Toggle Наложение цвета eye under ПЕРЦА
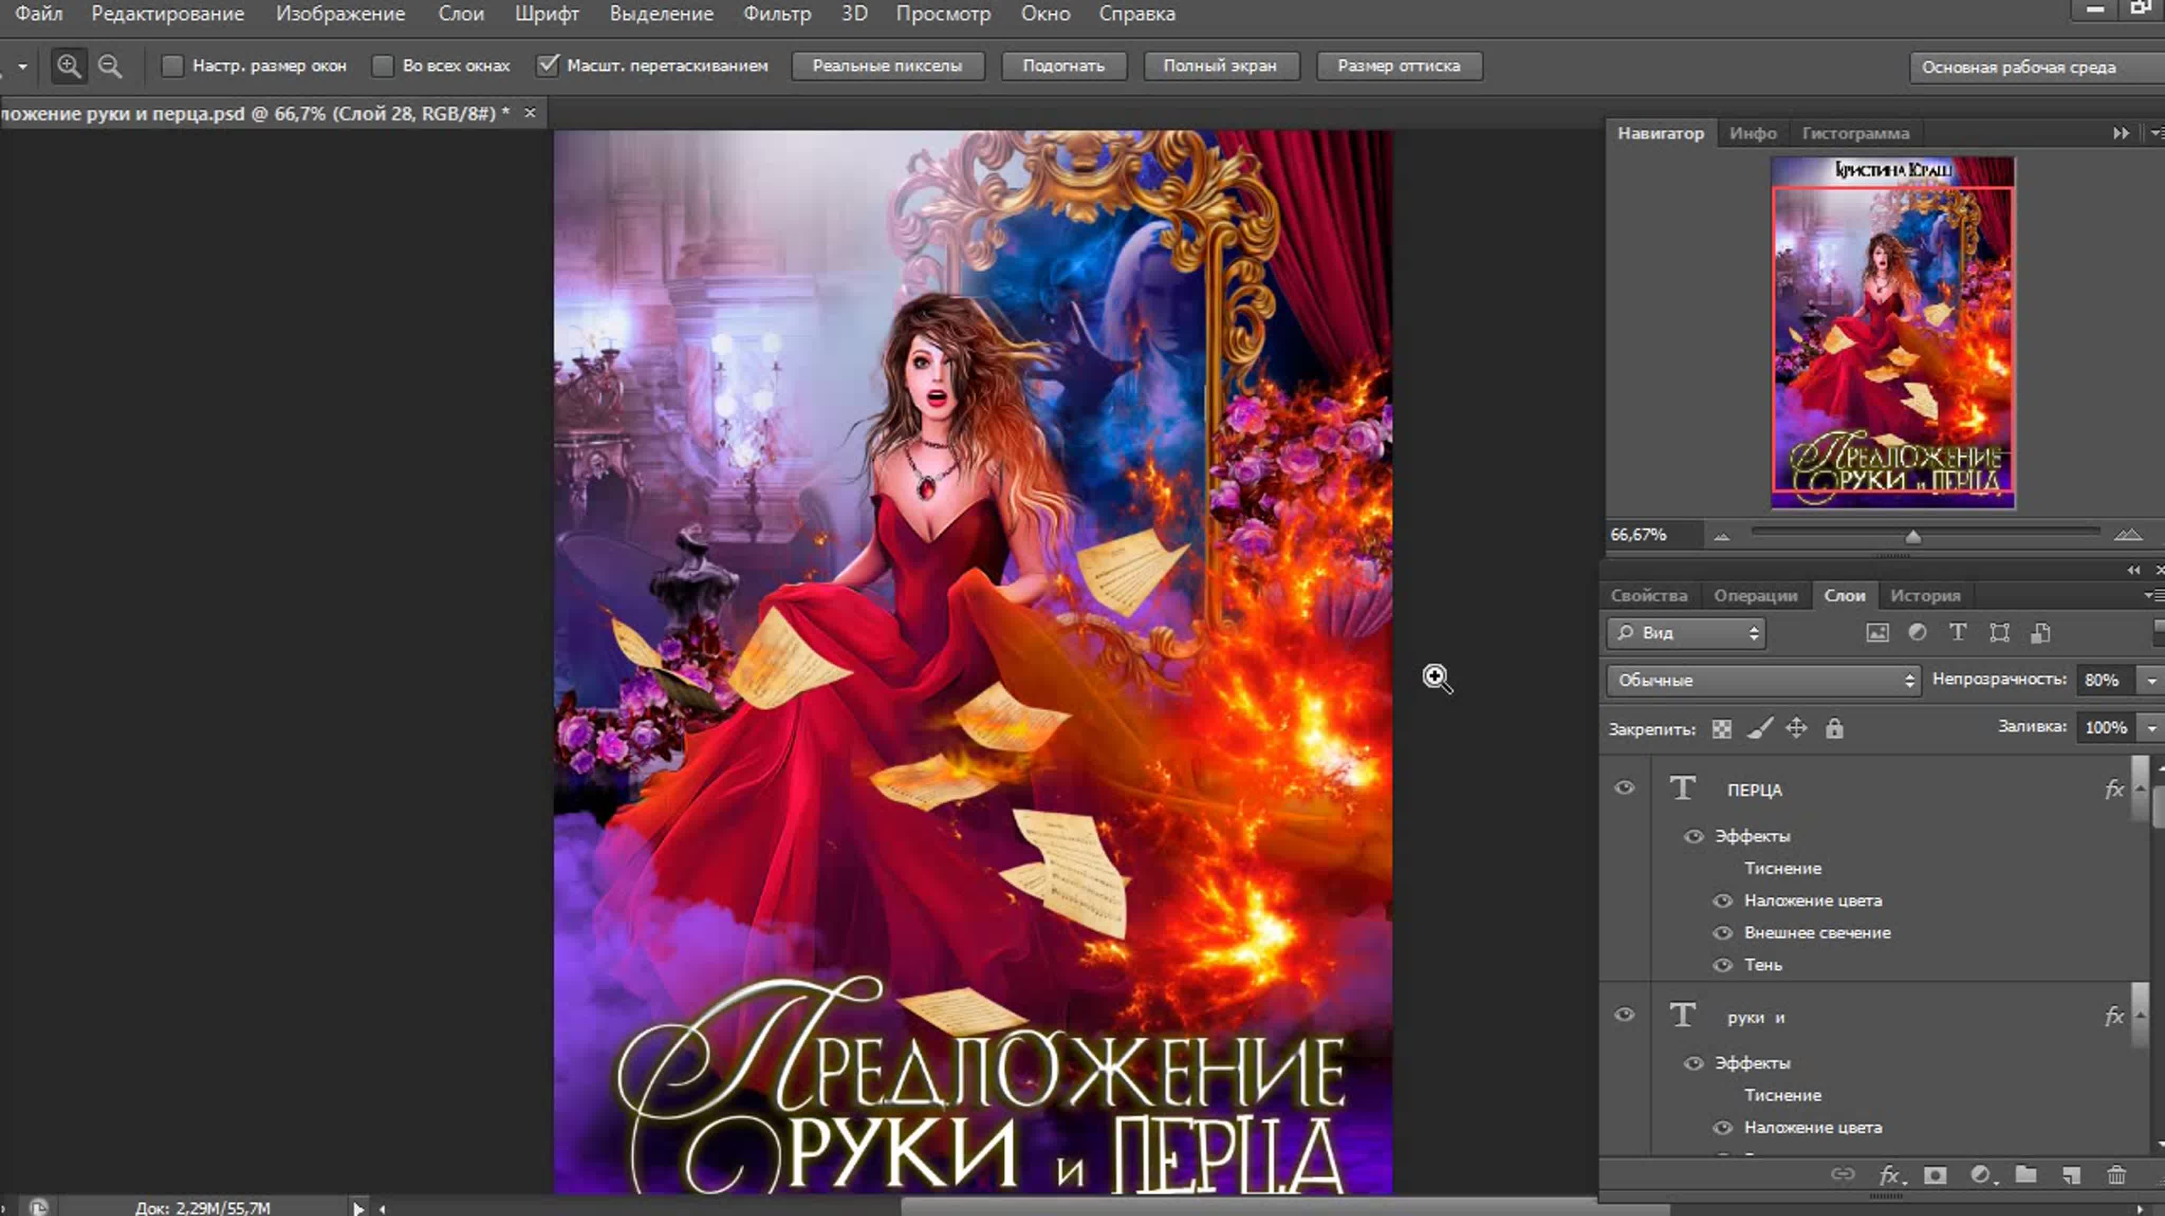 click(1722, 901)
